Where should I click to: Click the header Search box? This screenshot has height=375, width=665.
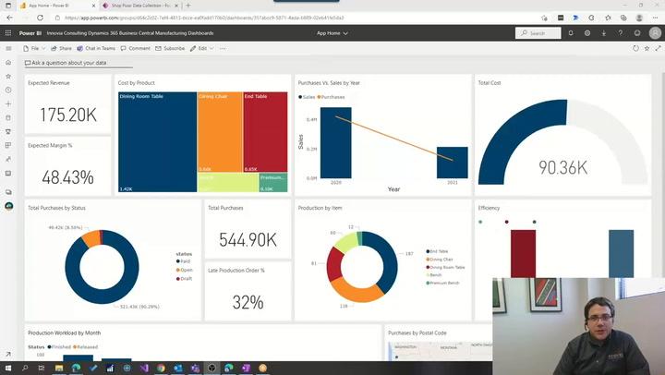click(x=538, y=33)
